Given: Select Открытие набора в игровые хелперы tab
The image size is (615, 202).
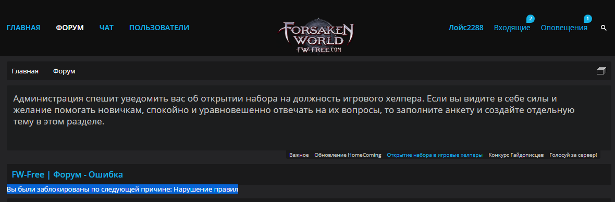Looking at the screenshot, I should pos(435,155).
